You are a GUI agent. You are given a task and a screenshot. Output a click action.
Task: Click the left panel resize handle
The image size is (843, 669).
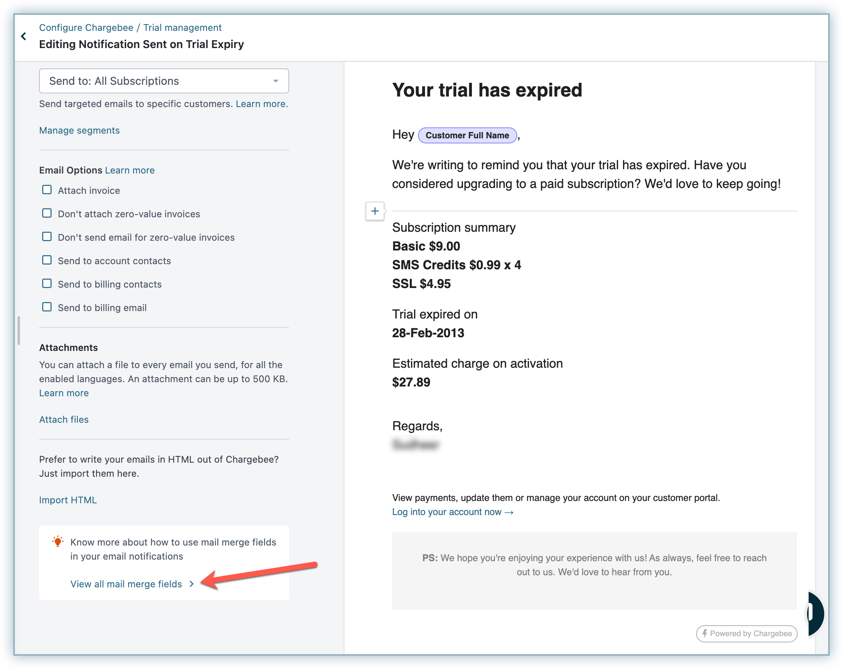coord(18,331)
